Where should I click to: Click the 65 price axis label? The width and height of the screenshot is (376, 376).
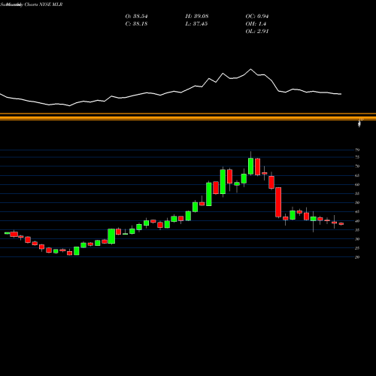coord(357,175)
